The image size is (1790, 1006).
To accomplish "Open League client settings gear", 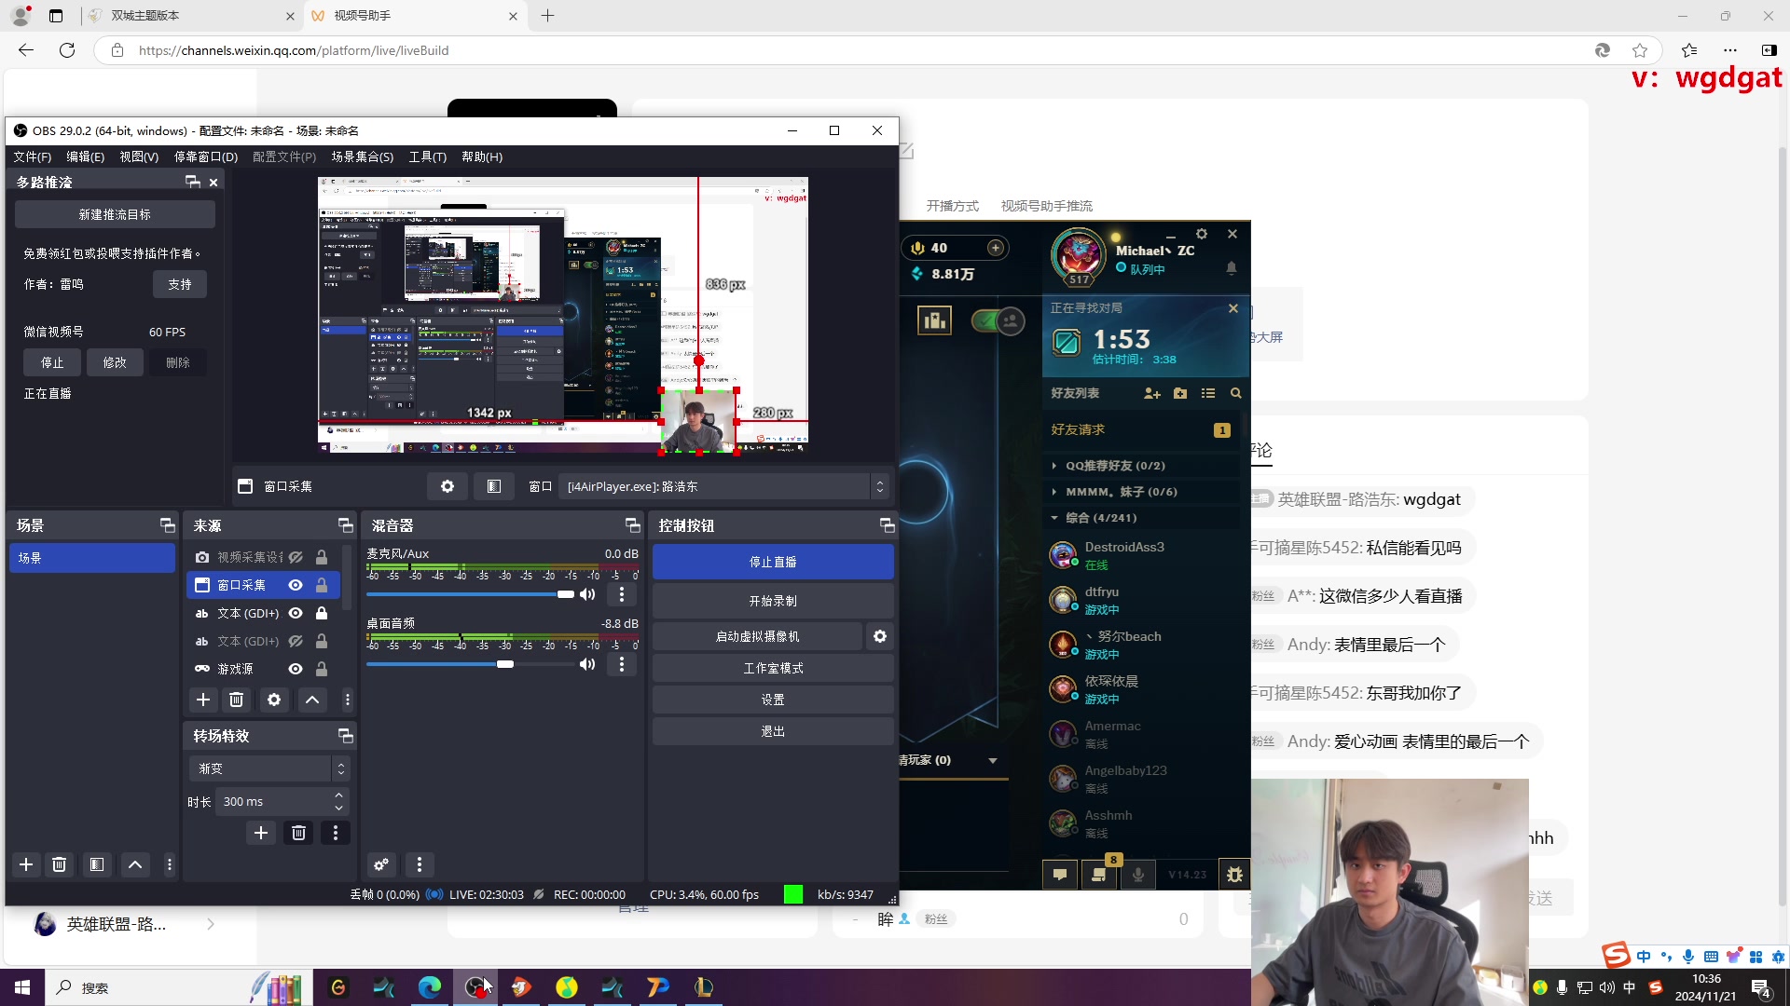I will click(1202, 234).
